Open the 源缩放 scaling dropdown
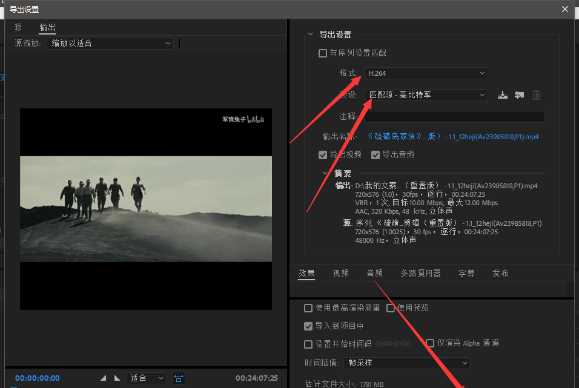The width and height of the screenshot is (579, 388). 110,44
